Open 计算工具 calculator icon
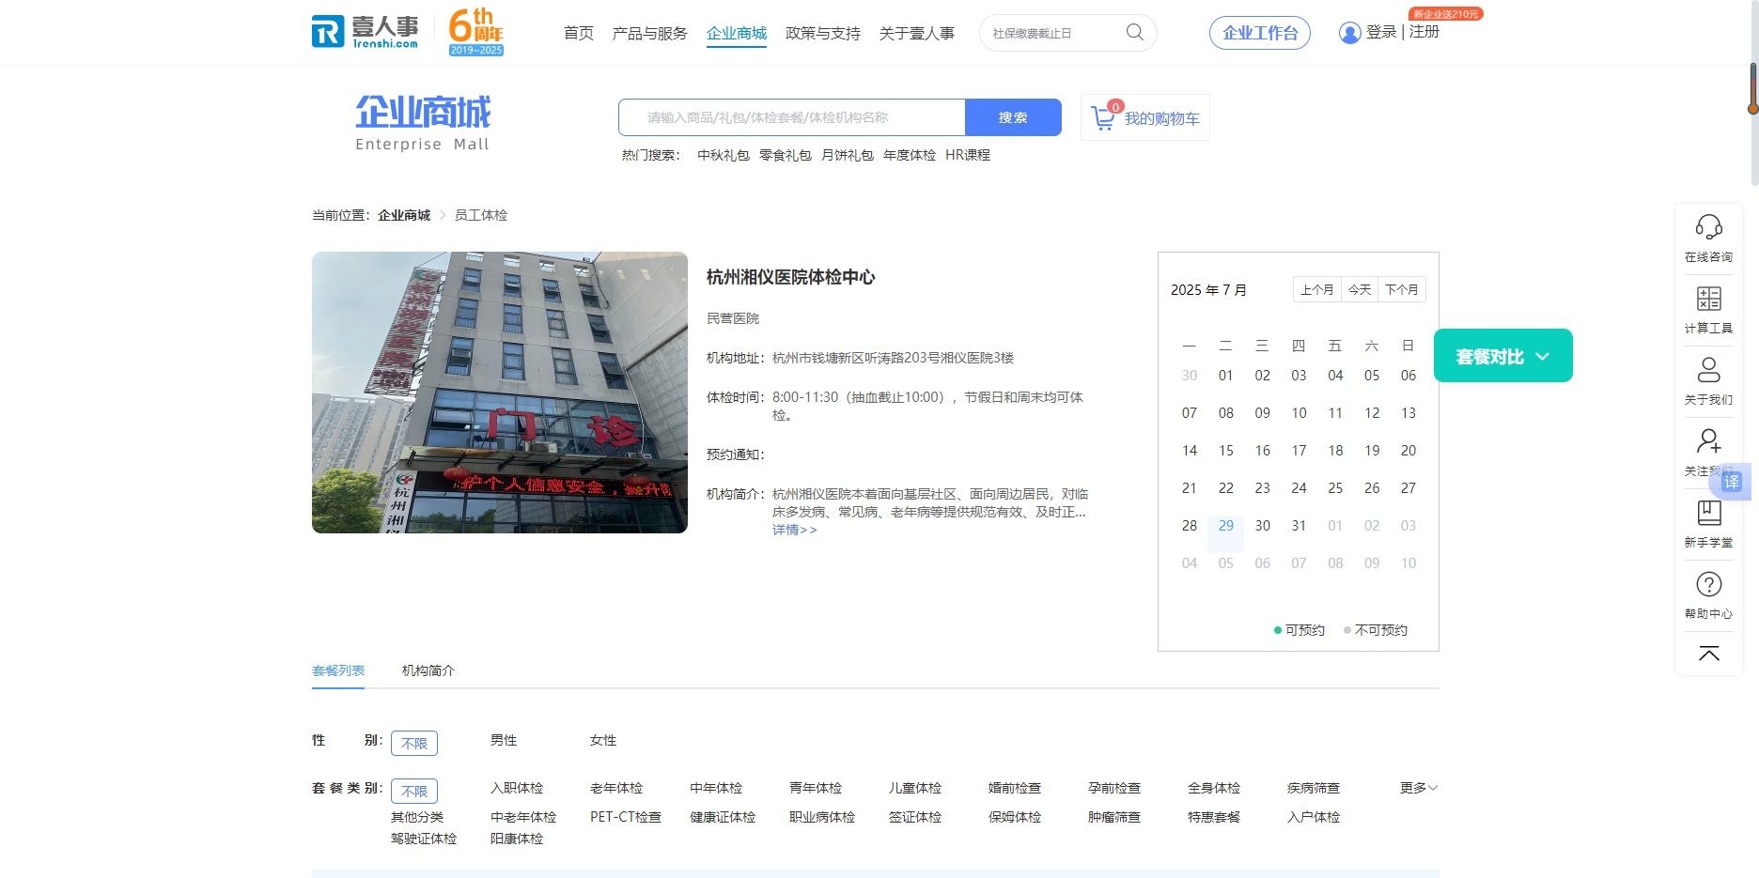Screen dimensions: 1759x878 click(1708, 299)
